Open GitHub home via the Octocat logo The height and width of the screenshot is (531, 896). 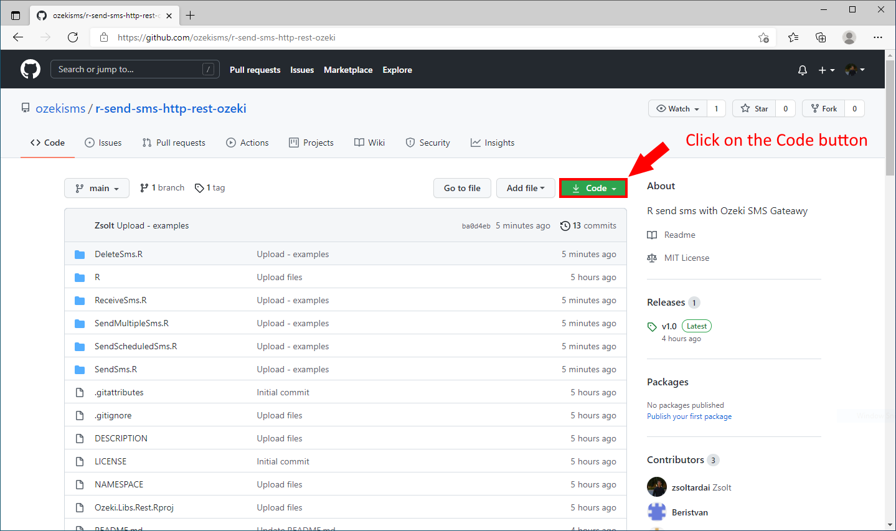(30, 68)
